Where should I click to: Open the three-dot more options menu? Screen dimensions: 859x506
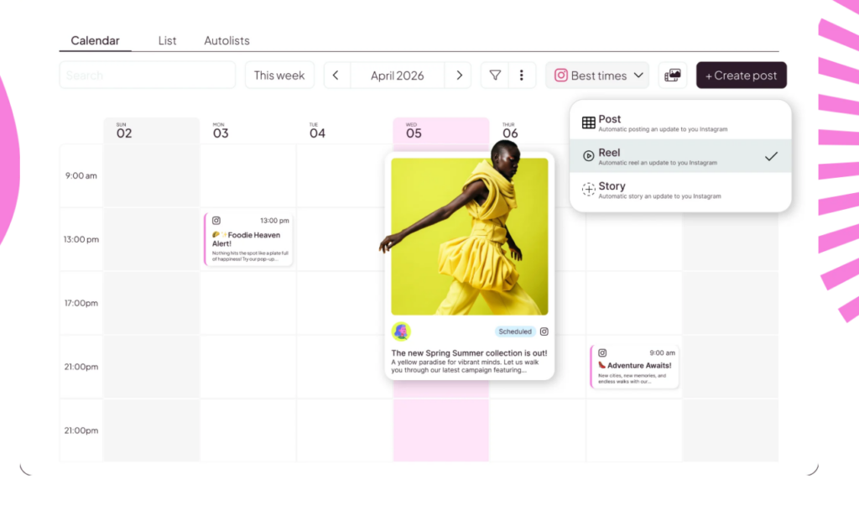(x=522, y=76)
